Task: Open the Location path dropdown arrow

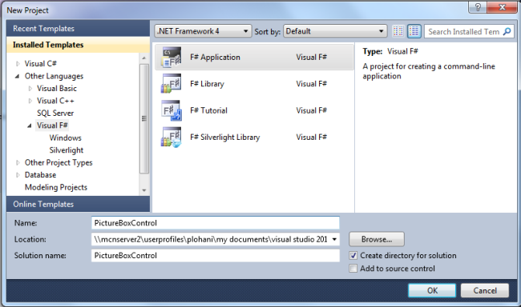Action: coord(334,239)
